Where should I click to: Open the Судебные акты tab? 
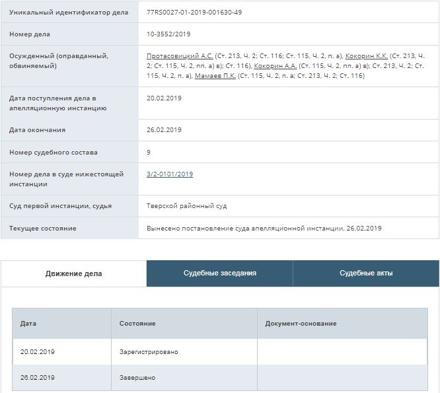(366, 273)
